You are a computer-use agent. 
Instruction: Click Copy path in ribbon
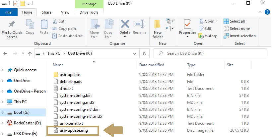[64, 29]
